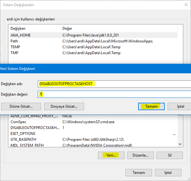Select the JAVA_HOME user variable row

[x=94, y=35]
